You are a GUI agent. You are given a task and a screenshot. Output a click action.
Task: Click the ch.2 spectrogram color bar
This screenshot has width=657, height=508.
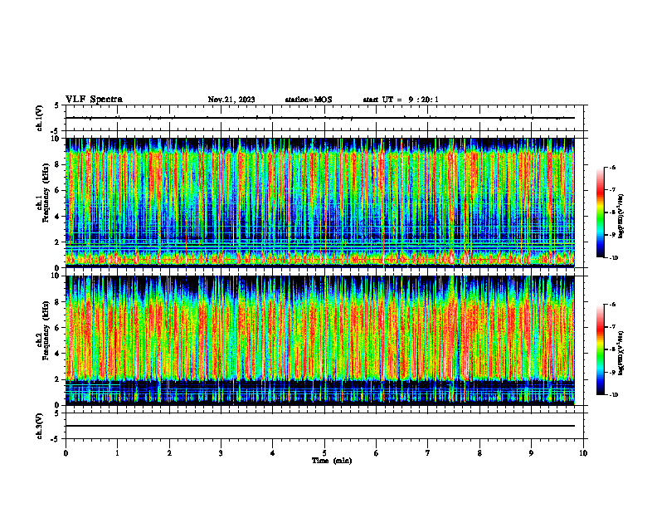tap(600, 349)
